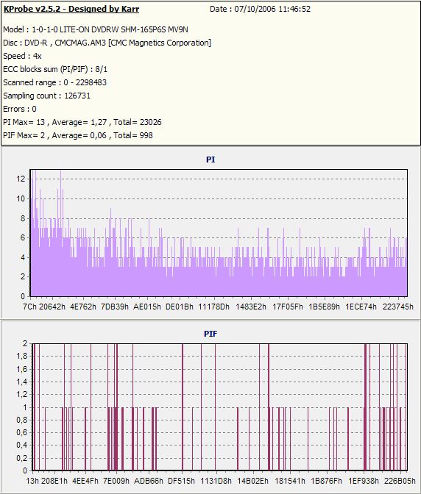The width and height of the screenshot is (421, 494).
Task: Click the PIF Max statistics line
Action: point(78,135)
